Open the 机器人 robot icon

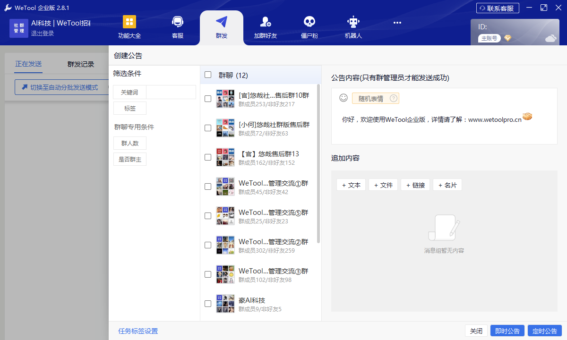(353, 22)
